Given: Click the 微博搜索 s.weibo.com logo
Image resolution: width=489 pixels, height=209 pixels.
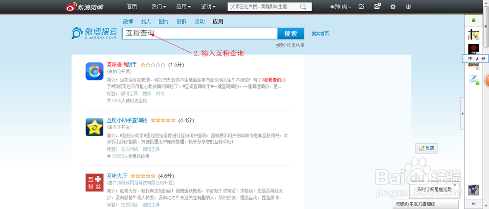Looking at the screenshot, I should [x=94, y=34].
